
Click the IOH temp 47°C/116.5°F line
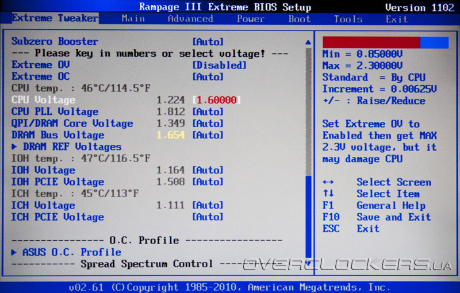[x=81, y=158]
